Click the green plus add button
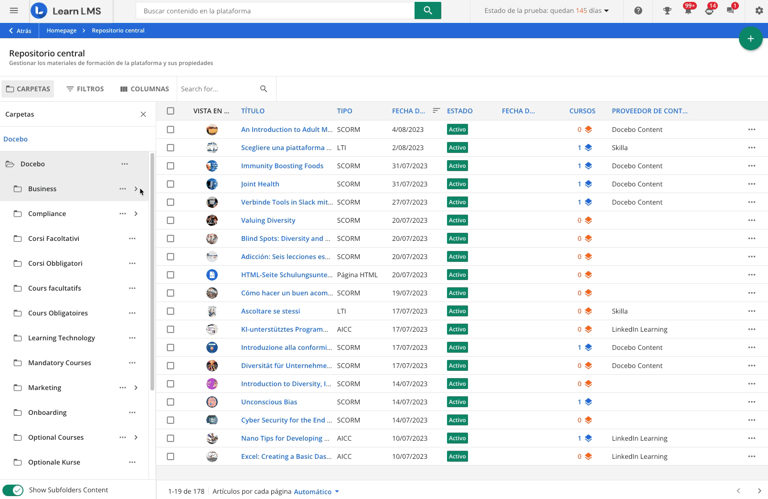The image size is (768, 499). click(x=751, y=39)
